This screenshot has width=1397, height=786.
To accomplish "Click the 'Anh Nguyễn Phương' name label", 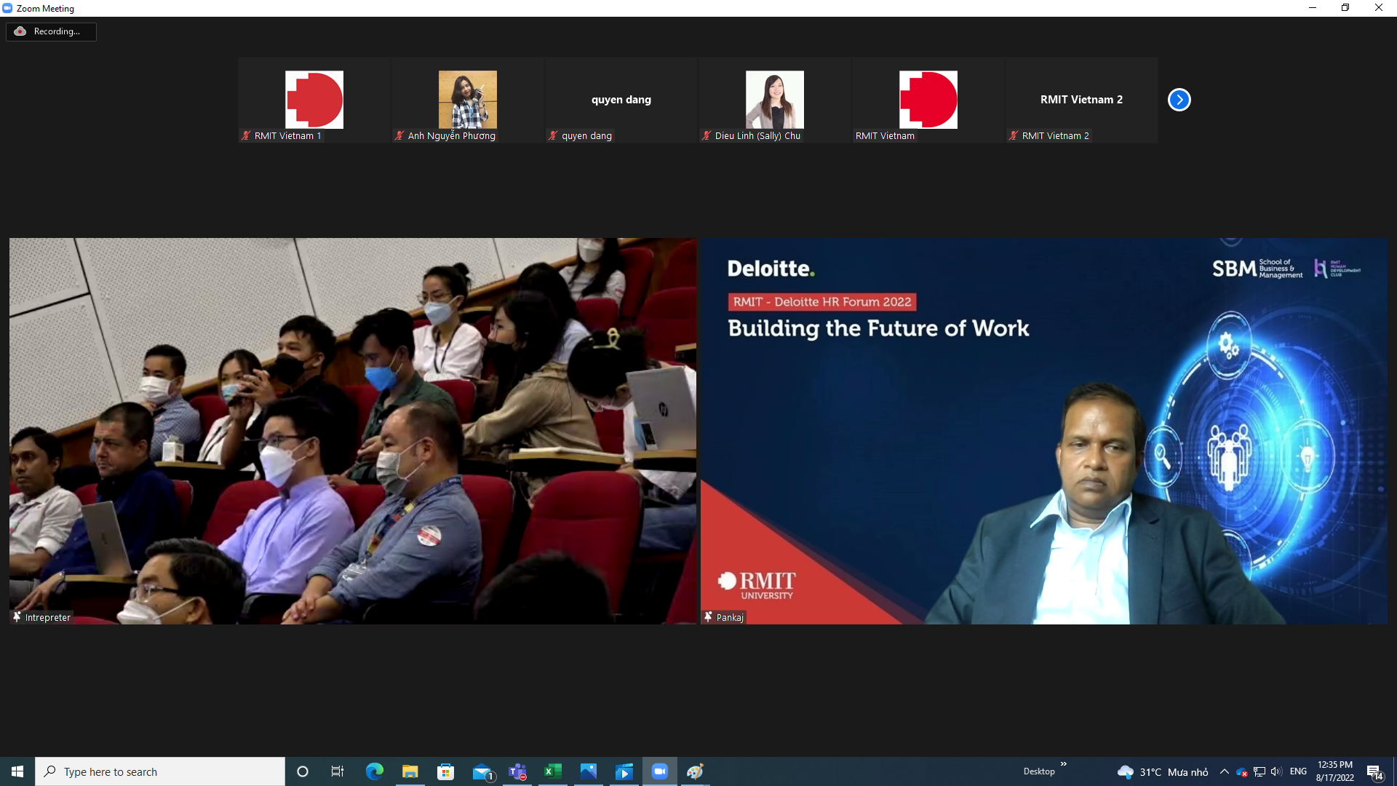I will click(x=452, y=135).
